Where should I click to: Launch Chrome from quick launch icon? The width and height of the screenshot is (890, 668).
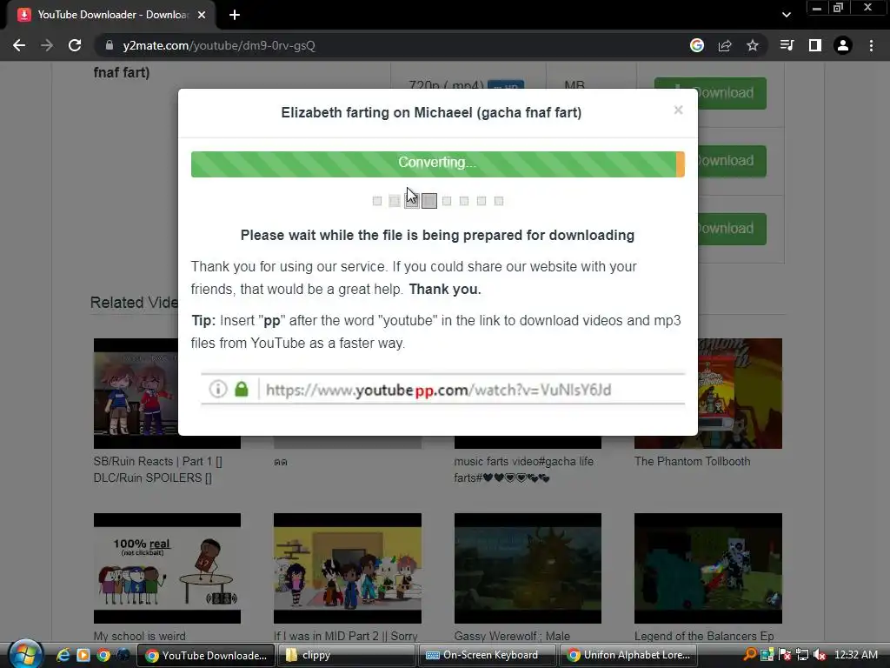tap(103, 655)
